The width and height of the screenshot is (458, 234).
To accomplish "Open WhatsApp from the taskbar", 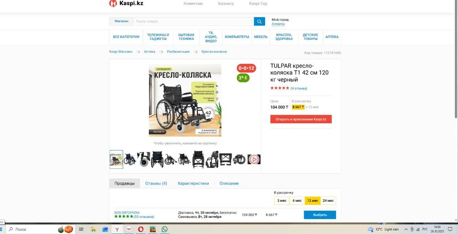I will [165, 229].
